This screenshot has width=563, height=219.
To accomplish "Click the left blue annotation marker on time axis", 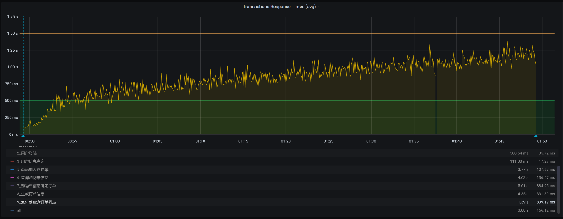I will point(23,136).
